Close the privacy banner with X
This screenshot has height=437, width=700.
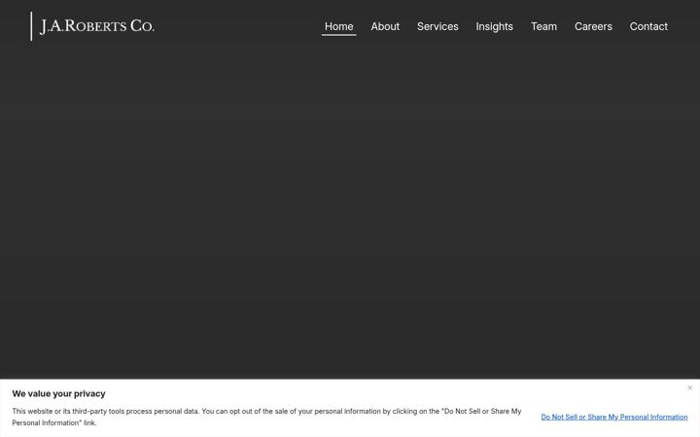[x=689, y=387]
